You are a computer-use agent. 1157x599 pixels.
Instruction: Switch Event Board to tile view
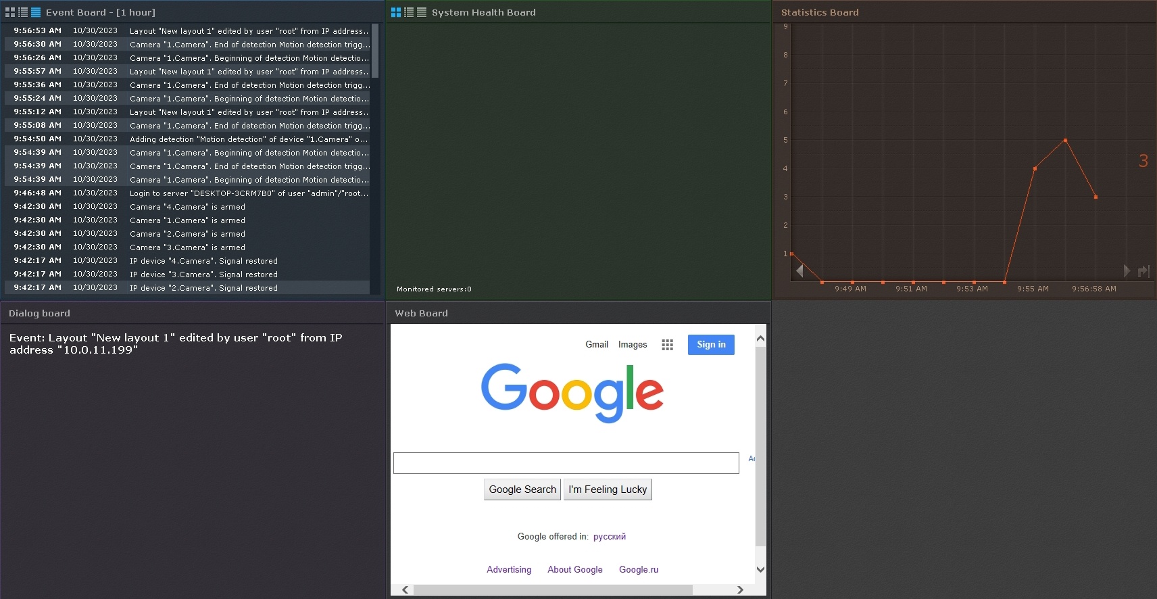pos(10,12)
